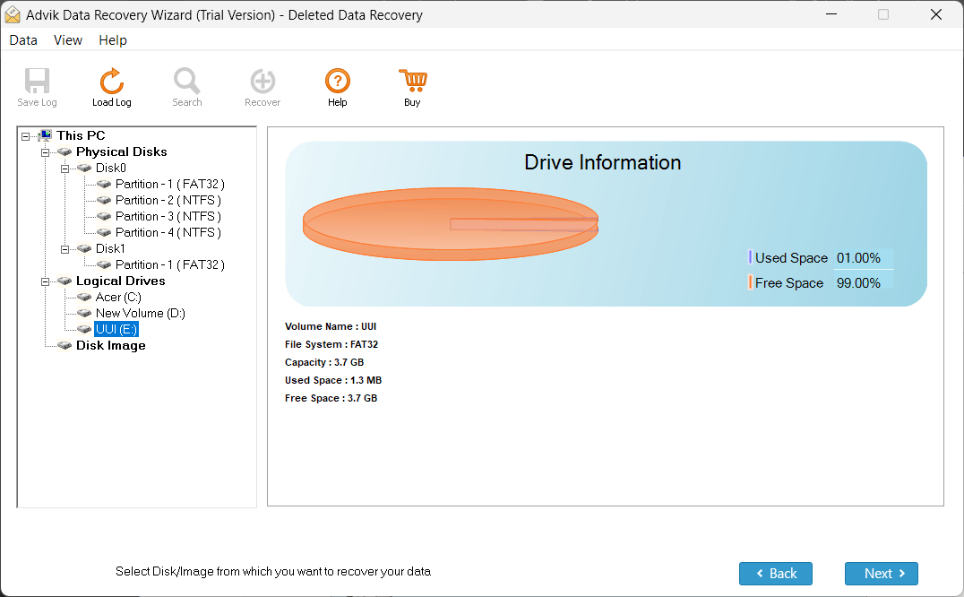Click the Drive Information heading

(x=602, y=162)
